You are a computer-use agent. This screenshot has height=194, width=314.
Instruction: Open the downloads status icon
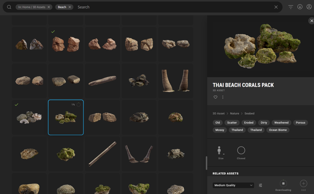coord(300,7)
